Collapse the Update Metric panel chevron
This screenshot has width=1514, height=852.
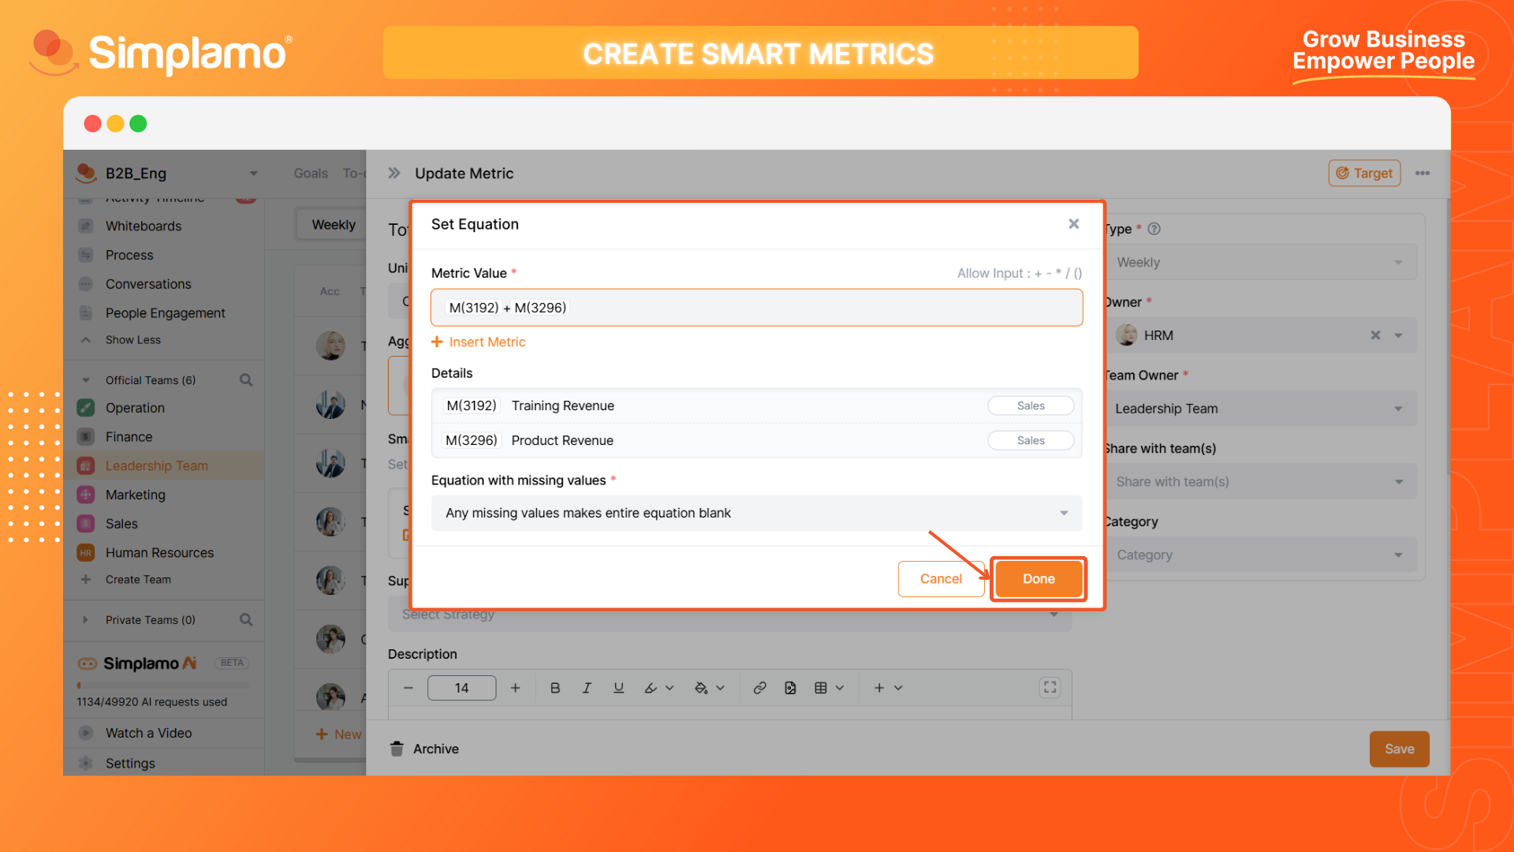tap(394, 173)
